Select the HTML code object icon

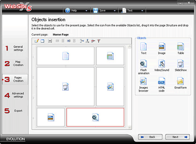click(x=162, y=81)
